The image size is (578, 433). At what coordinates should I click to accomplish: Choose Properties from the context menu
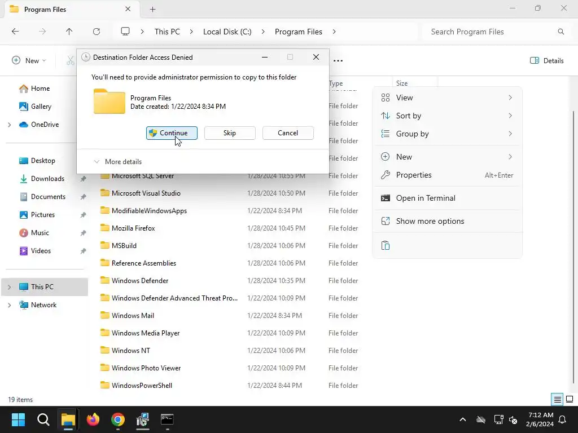pyautogui.click(x=447, y=175)
